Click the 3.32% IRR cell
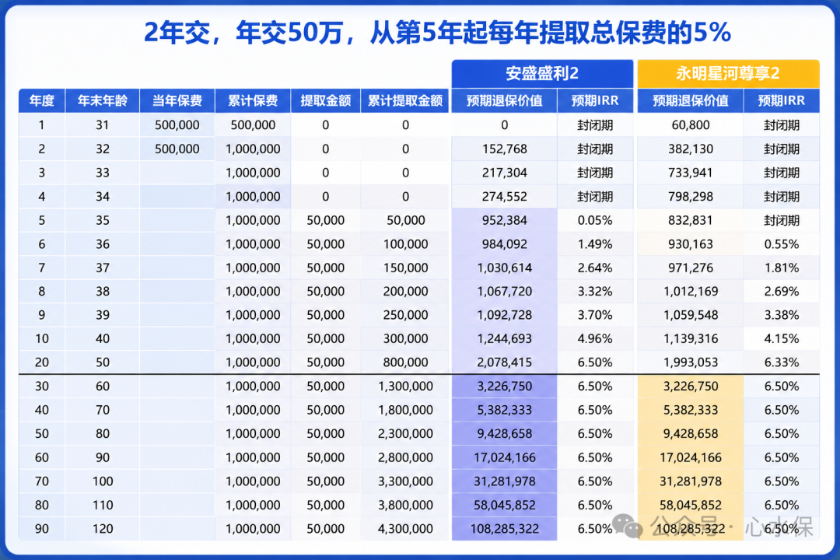The image size is (840, 560). (595, 292)
